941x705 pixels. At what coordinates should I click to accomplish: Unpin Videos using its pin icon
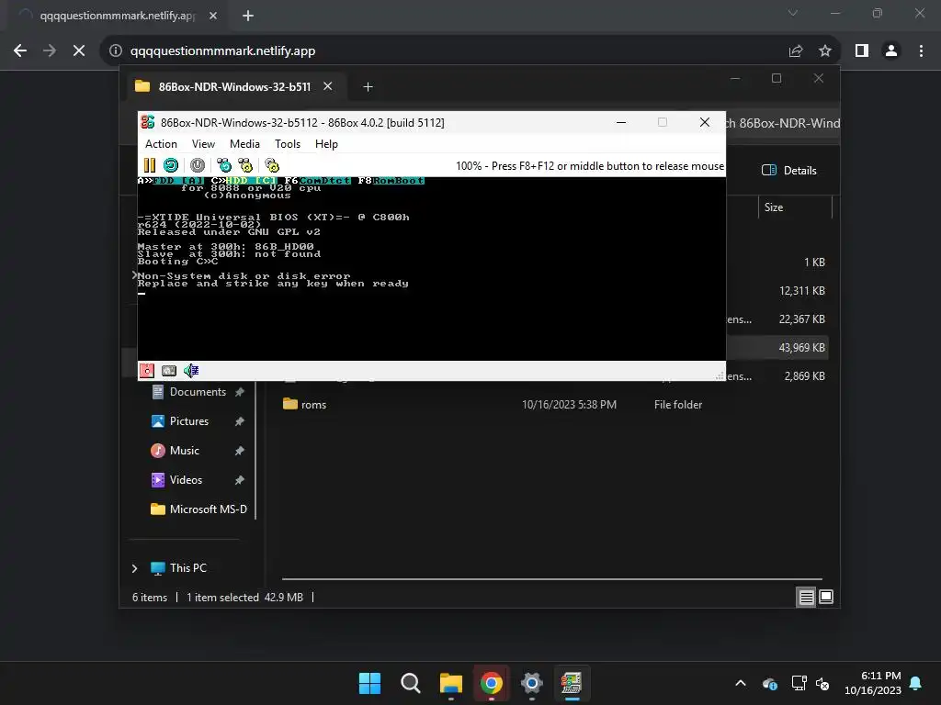(240, 480)
